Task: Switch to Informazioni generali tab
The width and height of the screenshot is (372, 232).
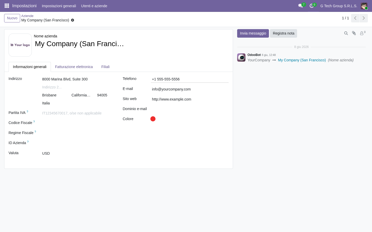Action: tap(30, 67)
